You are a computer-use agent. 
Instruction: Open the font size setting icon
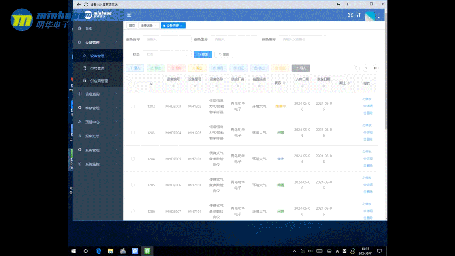click(x=359, y=15)
